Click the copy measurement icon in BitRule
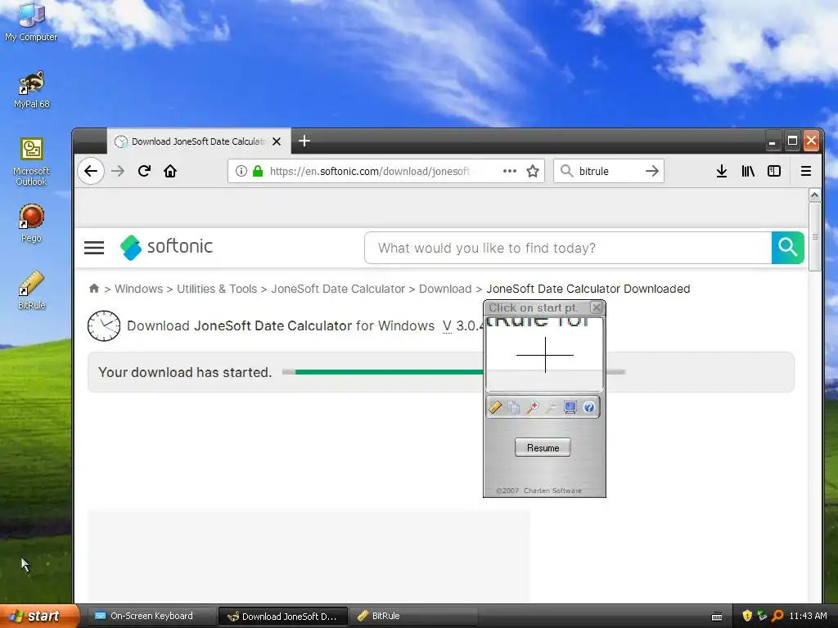The width and height of the screenshot is (838, 628). tap(514, 407)
